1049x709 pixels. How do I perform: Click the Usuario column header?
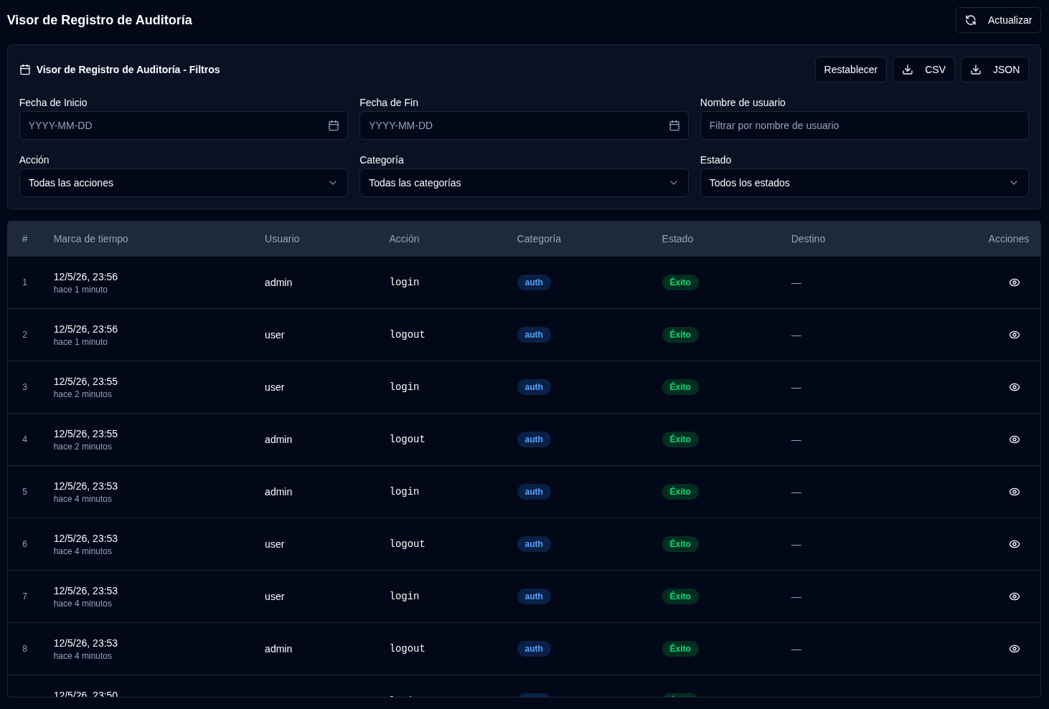(282, 239)
